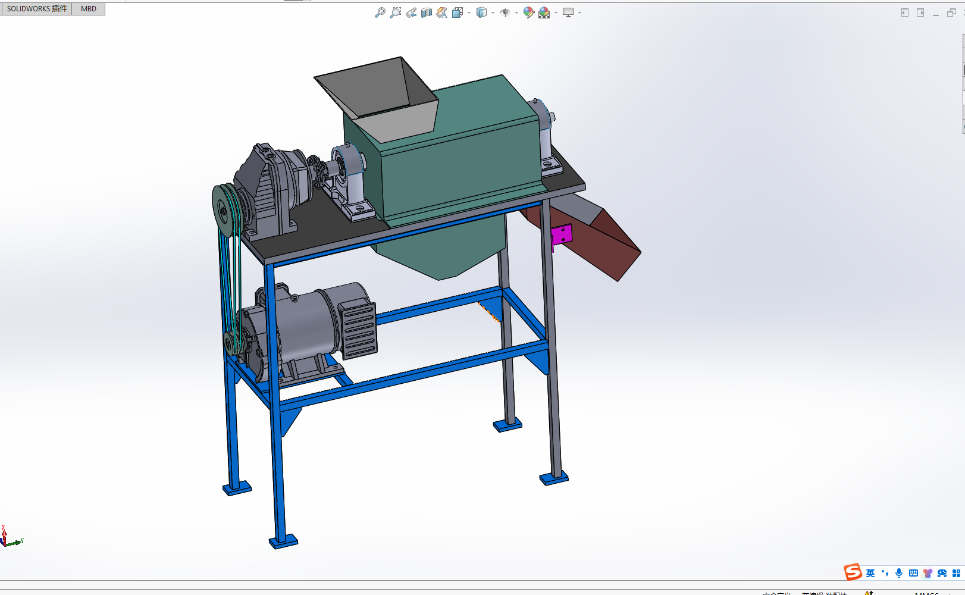Open the Sogou soft keyboard
This screenshot has width=965, height=595.
(913, 573)
